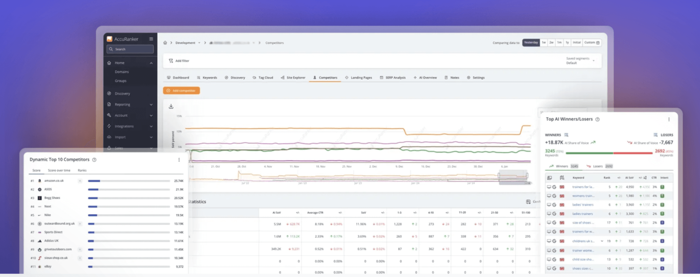Viewport: 700px width, 277px height.
Task: Click the Nike swoosh icon
Action: point(40,215)
